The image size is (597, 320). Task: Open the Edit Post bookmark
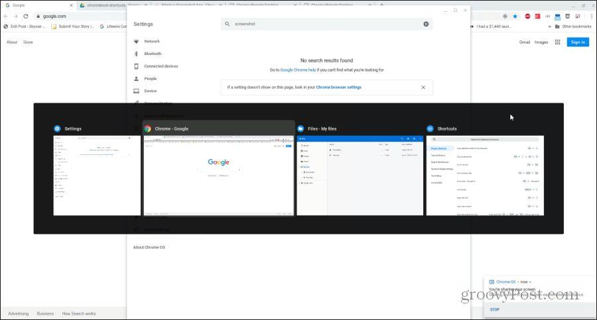(x=24, y=27)
